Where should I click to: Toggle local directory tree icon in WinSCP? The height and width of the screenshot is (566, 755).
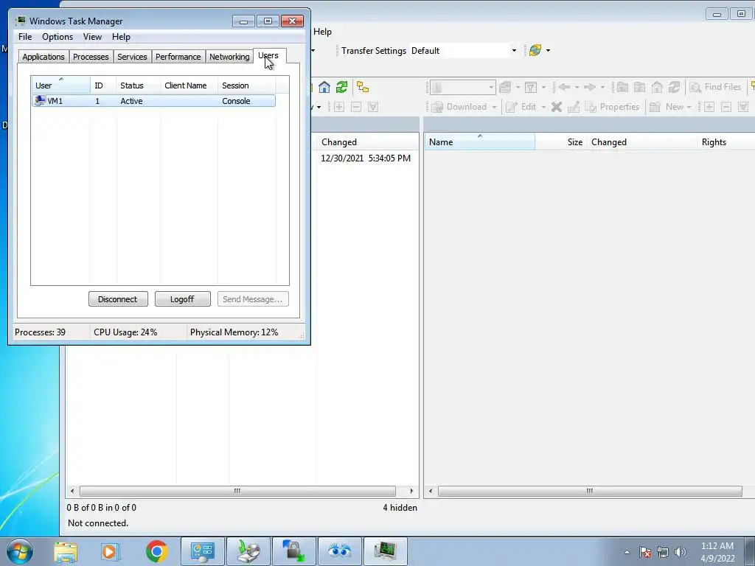point(363,87)
